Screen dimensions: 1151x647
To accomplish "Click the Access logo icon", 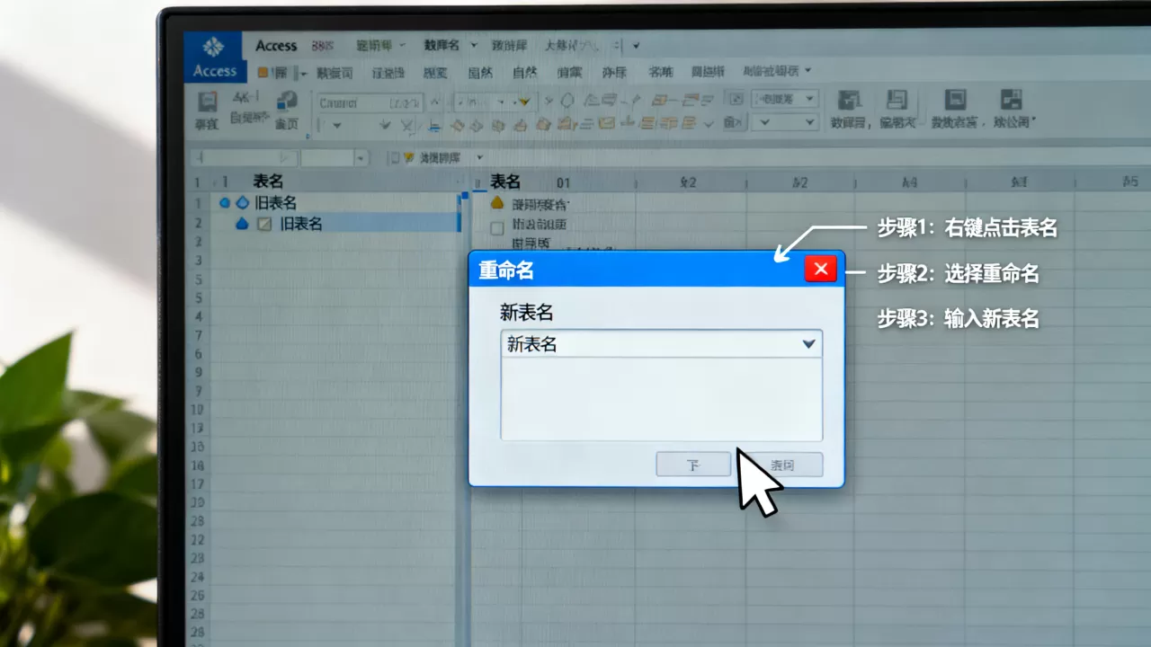I will pos(213,48).
